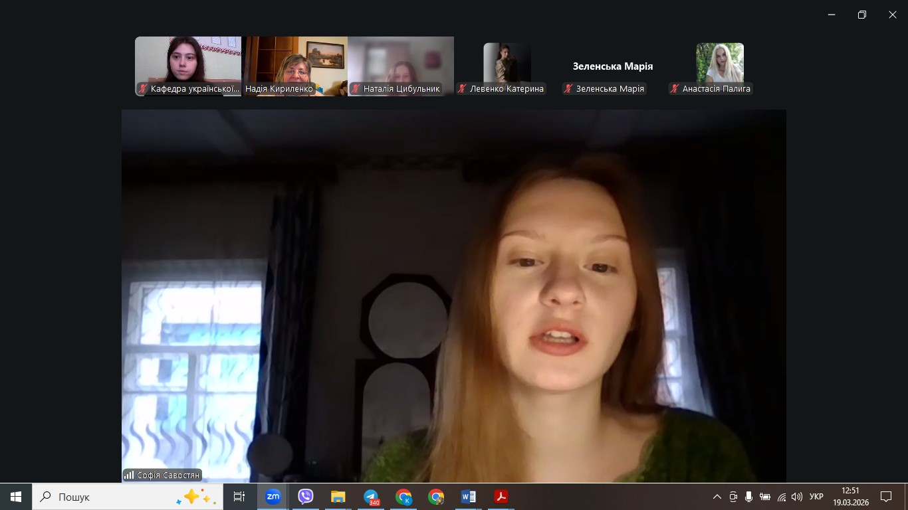Open the Wi-Fi network flyout
This screenshot has width=908, height=510.
[782, 497]
